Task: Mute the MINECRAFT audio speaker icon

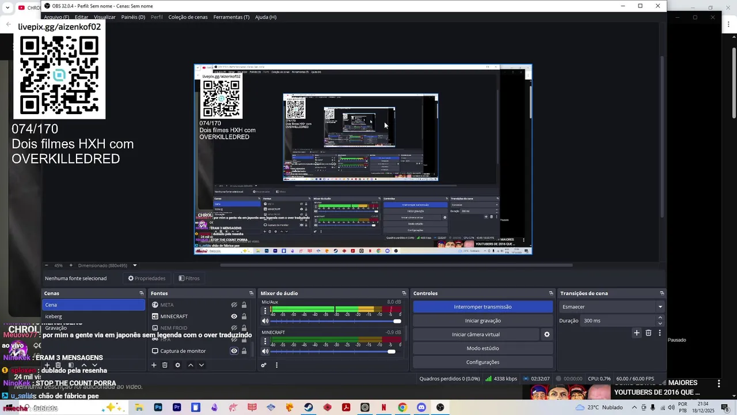Action: 265,351
